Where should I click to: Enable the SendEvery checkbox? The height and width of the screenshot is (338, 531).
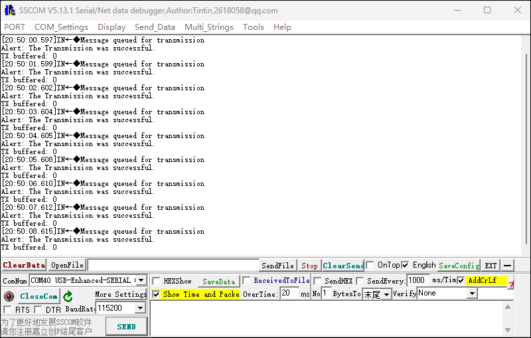[360, 281]
